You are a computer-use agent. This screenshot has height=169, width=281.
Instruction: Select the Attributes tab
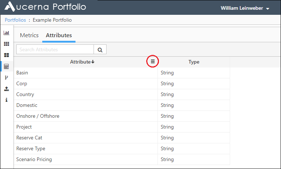pos(59,35)
